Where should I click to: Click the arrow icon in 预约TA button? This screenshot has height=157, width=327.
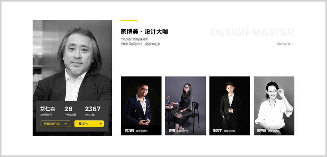(x=101, y=124)
